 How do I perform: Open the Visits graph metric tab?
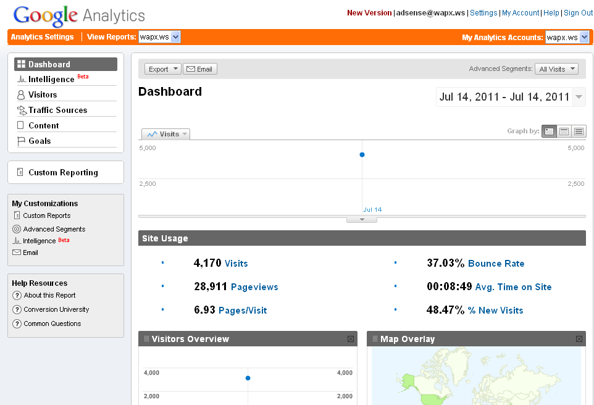click(165, 134)
